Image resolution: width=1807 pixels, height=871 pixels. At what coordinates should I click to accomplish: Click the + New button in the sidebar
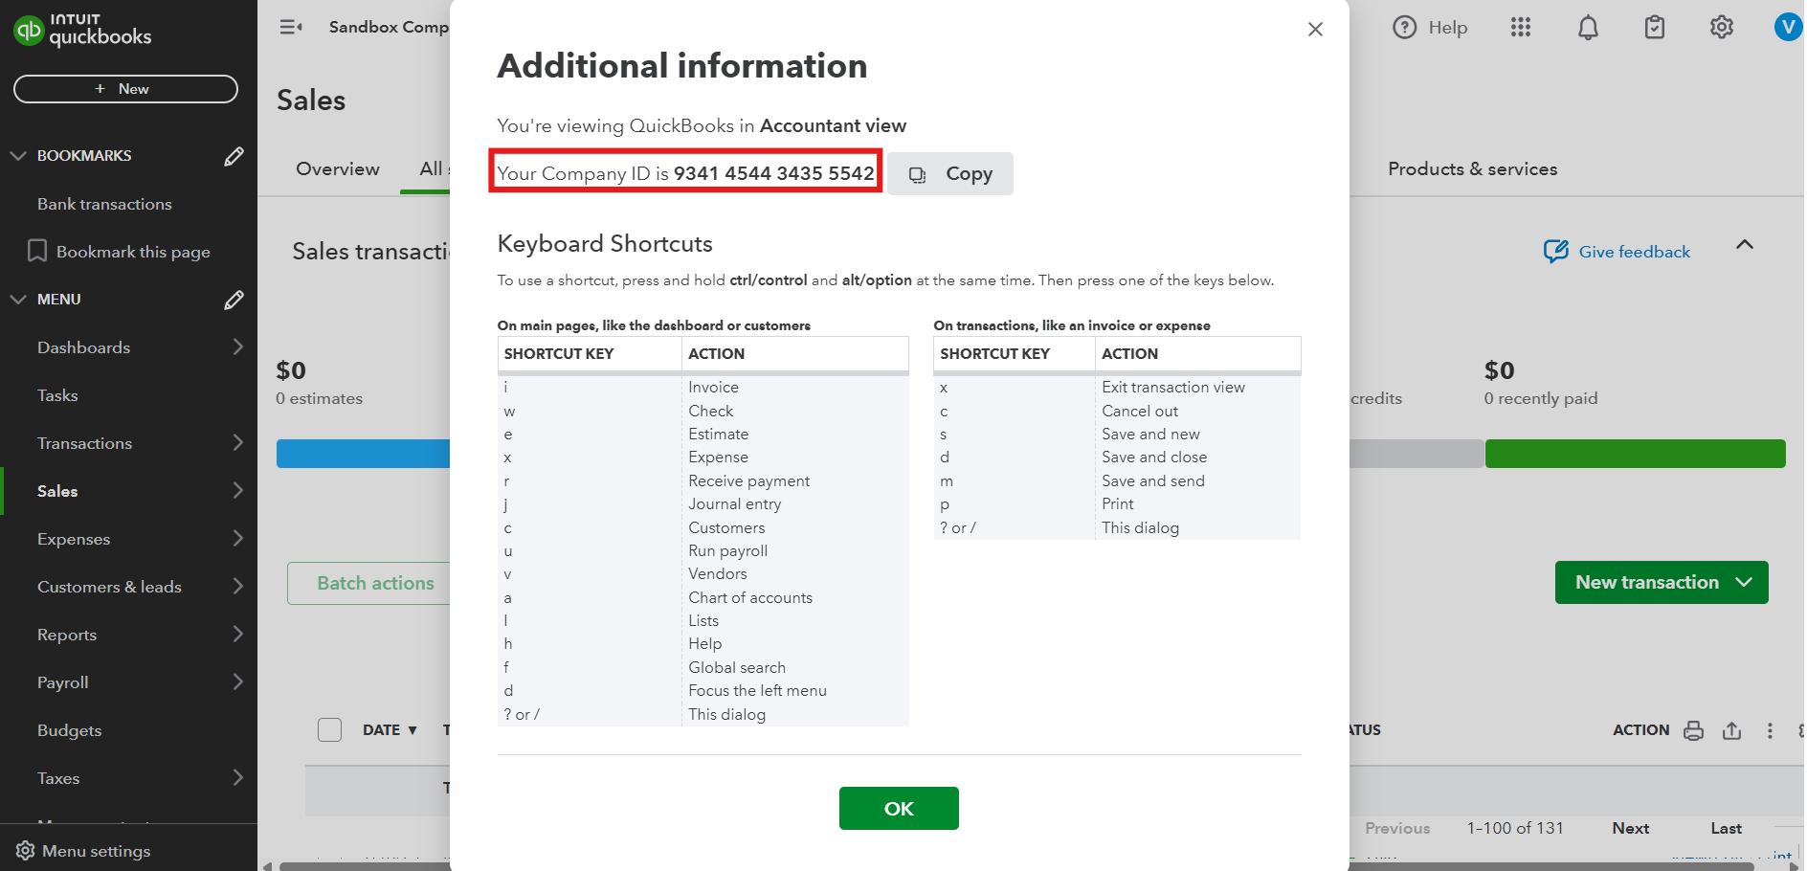pyautogui.click(x=125, y=89)
